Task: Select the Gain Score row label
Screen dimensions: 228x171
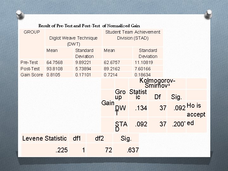Action: (32, 75)
